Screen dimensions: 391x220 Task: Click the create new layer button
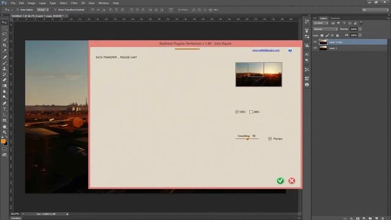[x=376, y=218]
